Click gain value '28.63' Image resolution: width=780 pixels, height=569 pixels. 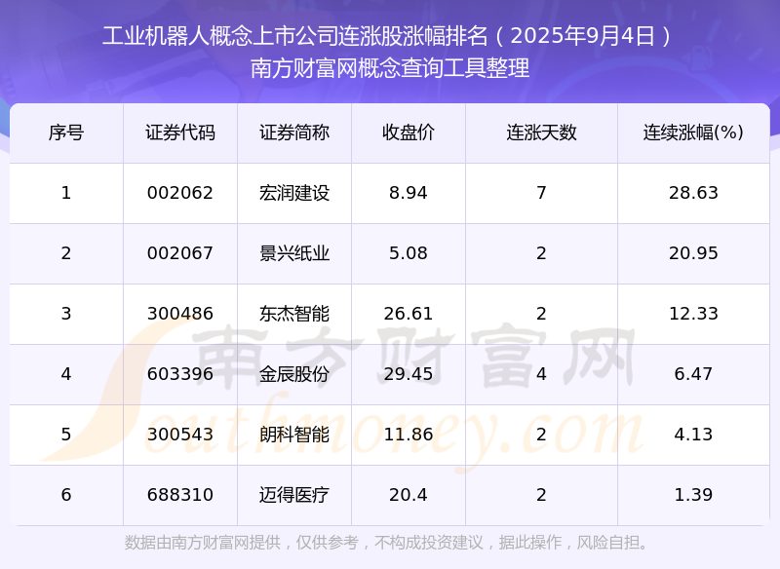pos(693,193)
